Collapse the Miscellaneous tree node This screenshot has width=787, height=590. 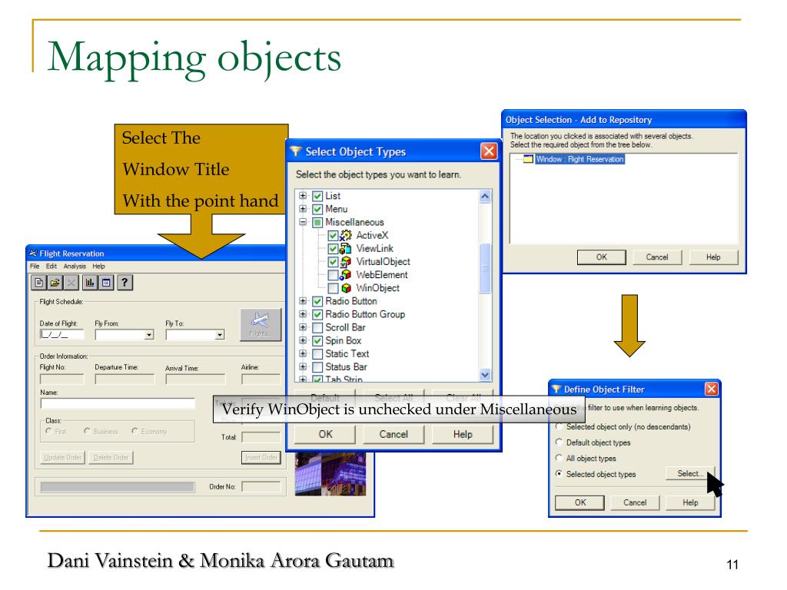(x=303, y=222)
